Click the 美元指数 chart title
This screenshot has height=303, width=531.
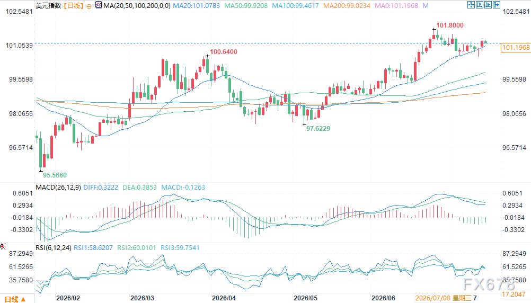48,6
